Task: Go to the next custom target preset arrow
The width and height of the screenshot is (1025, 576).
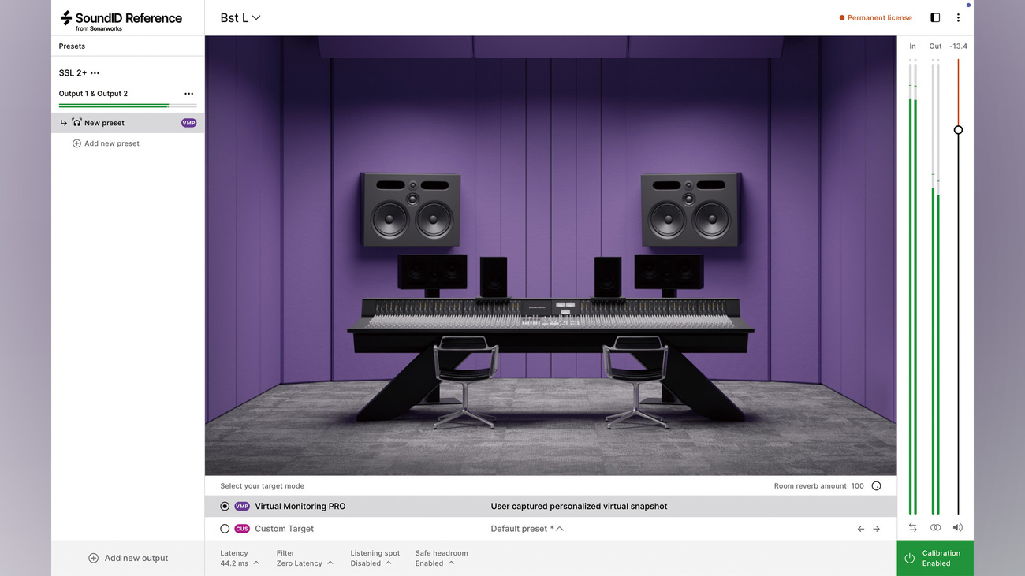Action: pos(876,529)
